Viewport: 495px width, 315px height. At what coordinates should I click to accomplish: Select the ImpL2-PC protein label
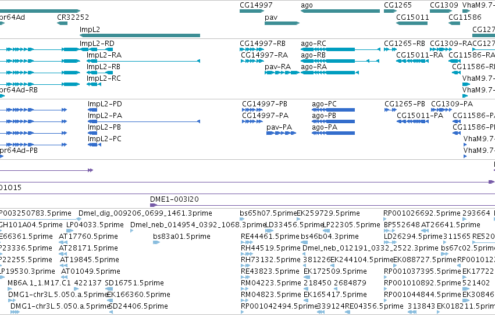(x=105, y=139)
